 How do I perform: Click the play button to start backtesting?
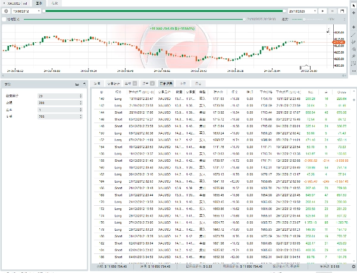click(322, 11)
